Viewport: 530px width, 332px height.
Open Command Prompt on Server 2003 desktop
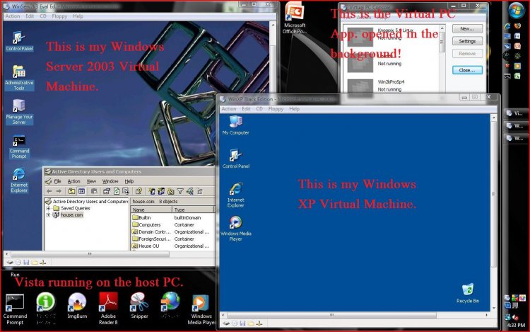(x=19, y=147)
